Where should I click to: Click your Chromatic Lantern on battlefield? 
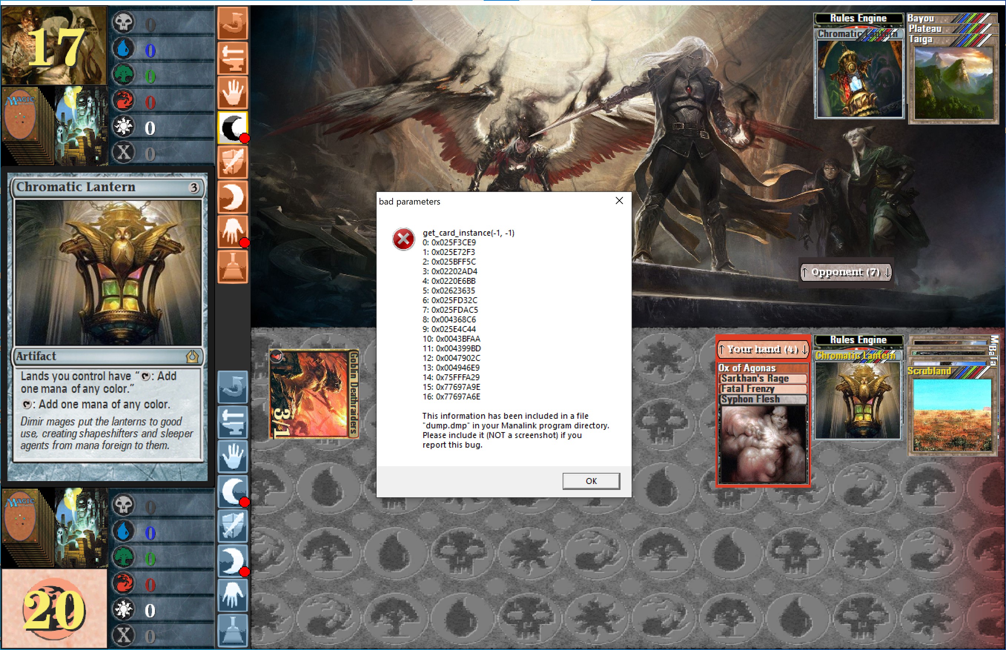point(857,395)
